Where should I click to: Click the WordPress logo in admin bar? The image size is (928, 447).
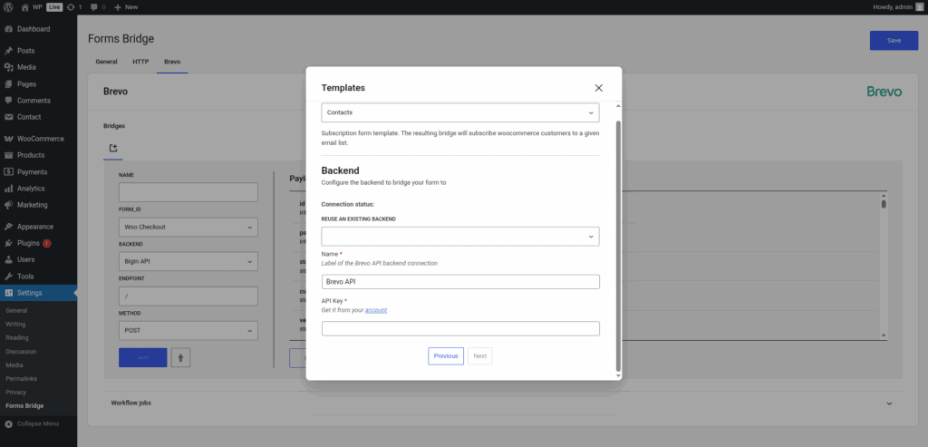click(x=8, y=7)
